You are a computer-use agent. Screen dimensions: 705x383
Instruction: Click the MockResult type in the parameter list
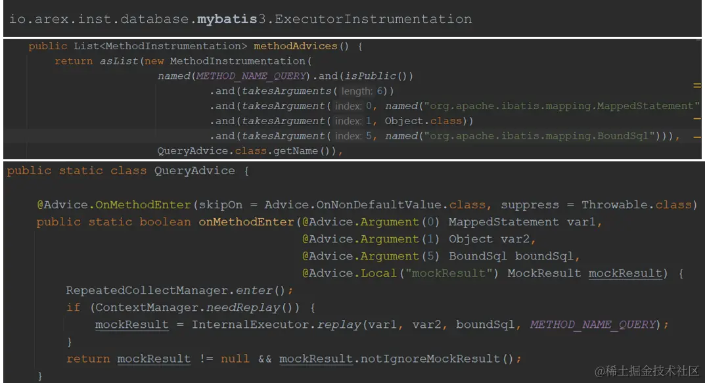point(544,273)
